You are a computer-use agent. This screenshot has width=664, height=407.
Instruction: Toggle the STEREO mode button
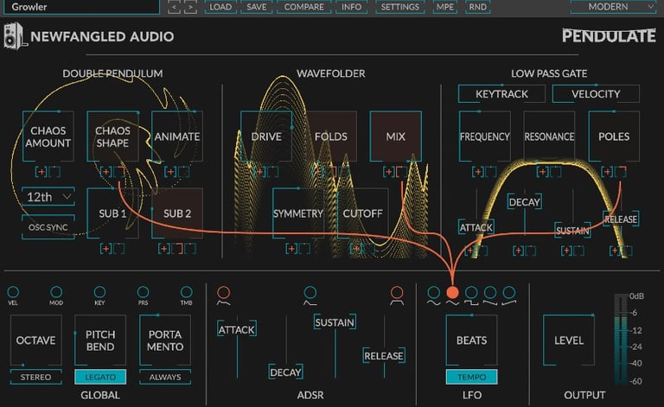[x=35, y=377]
